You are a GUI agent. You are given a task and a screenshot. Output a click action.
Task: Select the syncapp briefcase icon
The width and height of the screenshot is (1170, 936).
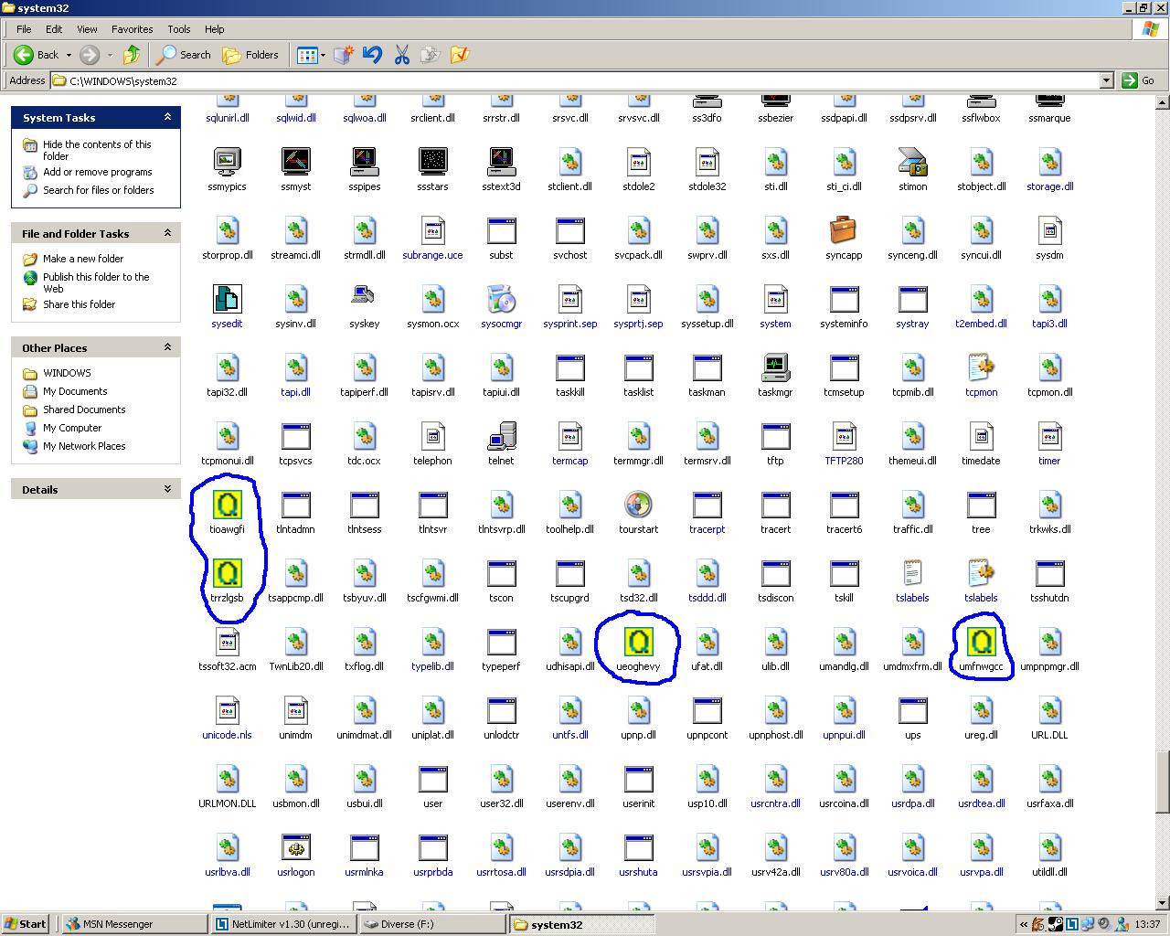coord(844,230)
